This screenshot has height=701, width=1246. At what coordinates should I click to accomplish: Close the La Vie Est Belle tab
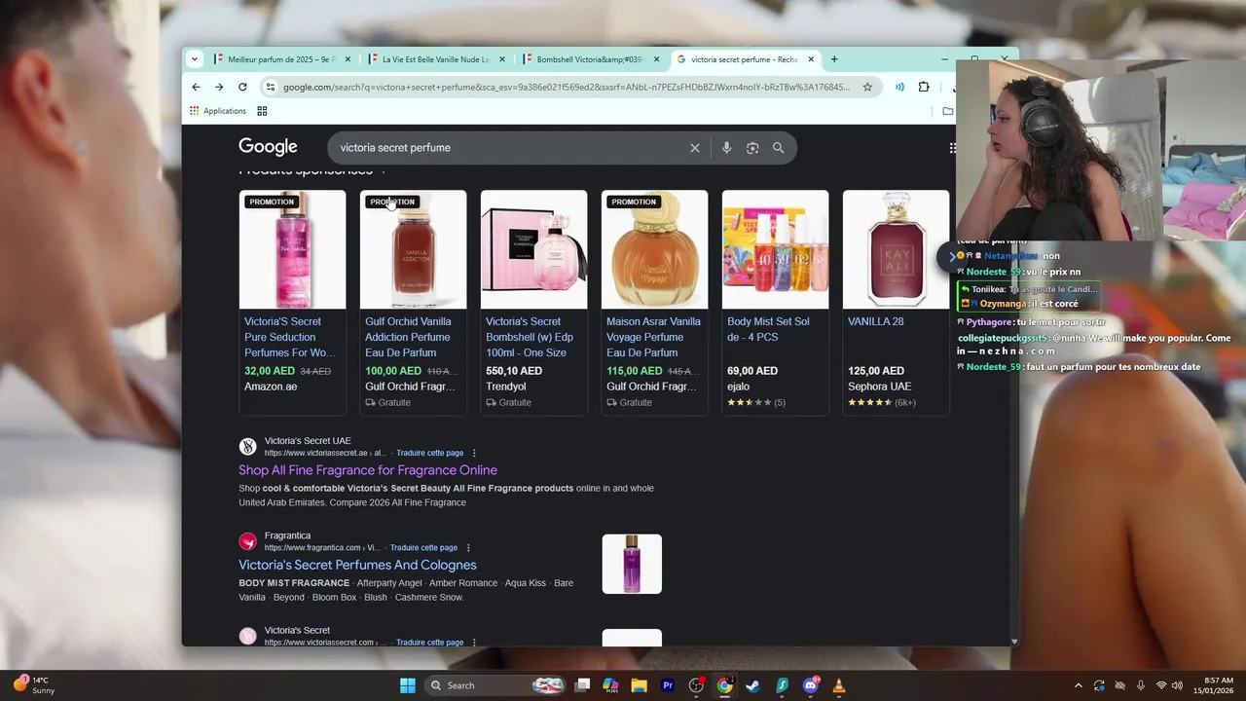502,59
